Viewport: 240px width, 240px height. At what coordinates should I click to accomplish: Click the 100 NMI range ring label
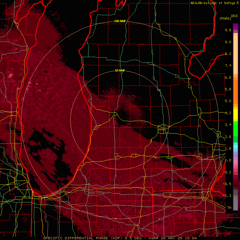(120, 21)
